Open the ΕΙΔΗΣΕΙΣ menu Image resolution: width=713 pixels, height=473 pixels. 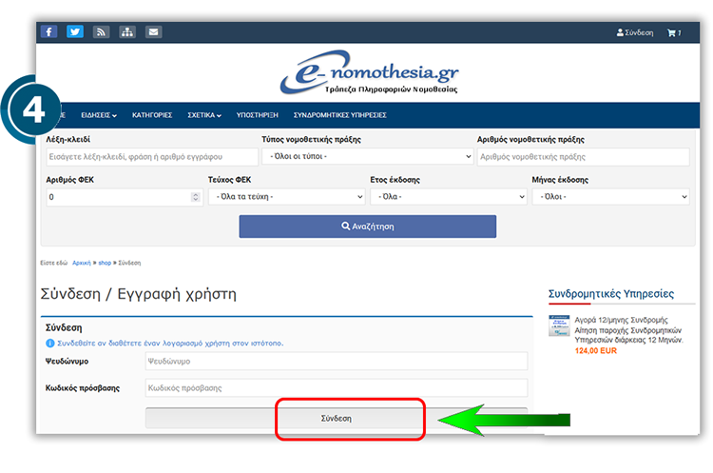(99, 114)
